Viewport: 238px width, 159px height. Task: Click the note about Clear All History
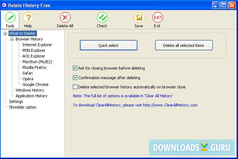tap(123, 96)
